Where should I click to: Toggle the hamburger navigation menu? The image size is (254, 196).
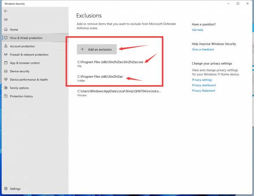coord(6,19)
